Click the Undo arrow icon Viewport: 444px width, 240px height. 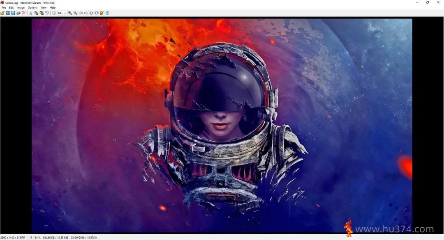click(x=47, y=13)
